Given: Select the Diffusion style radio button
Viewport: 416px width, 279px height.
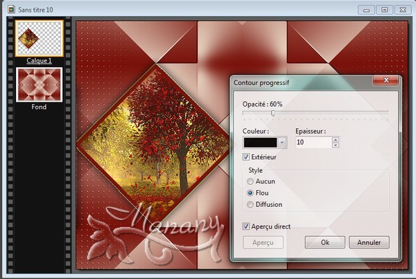Looking at the screenshot, I should 250,204.
